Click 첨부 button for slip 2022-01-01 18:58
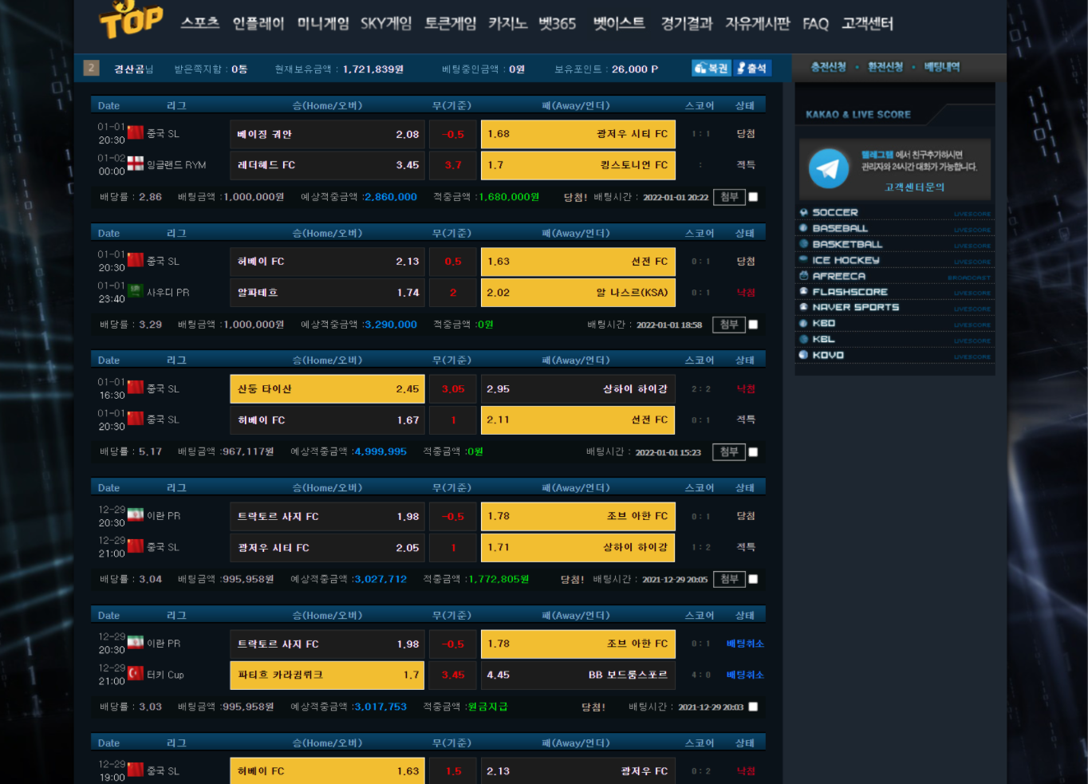 tap(729, 325)
